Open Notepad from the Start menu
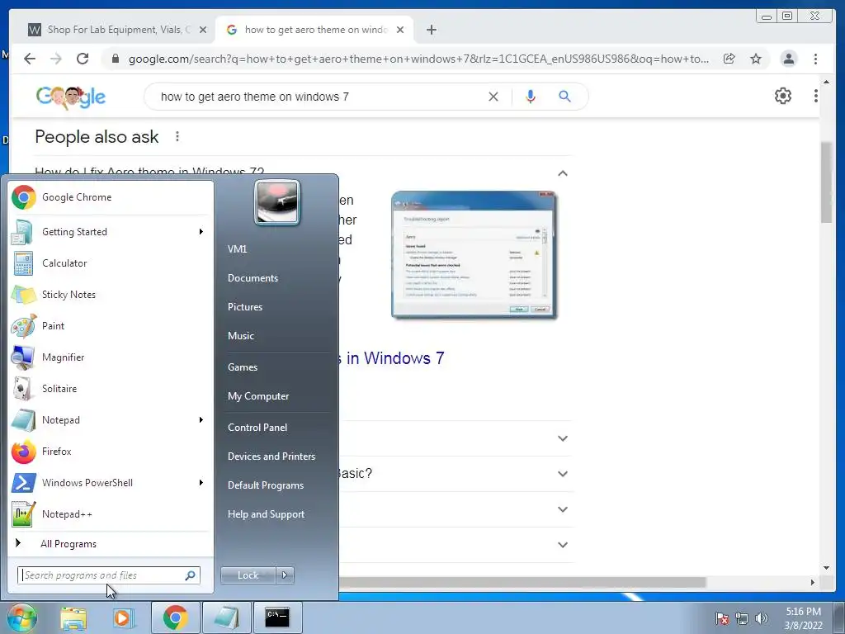845x634 pixels. pos(110,420)
